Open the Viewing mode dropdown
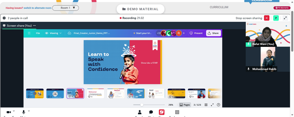294x117 pixels. (53, 33)
